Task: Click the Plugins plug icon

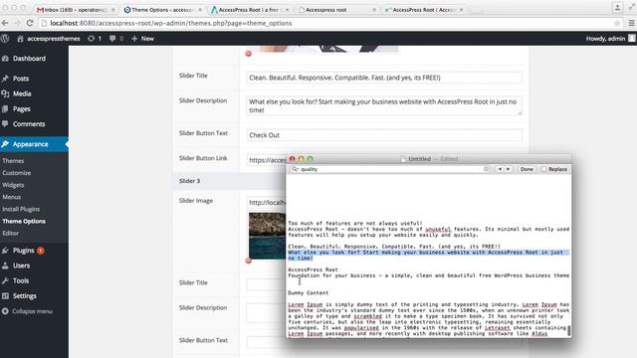Action: (5, 251)
